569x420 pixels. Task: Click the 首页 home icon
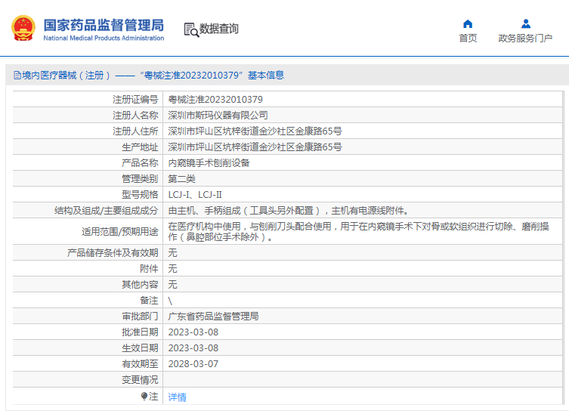coord(468,24)
